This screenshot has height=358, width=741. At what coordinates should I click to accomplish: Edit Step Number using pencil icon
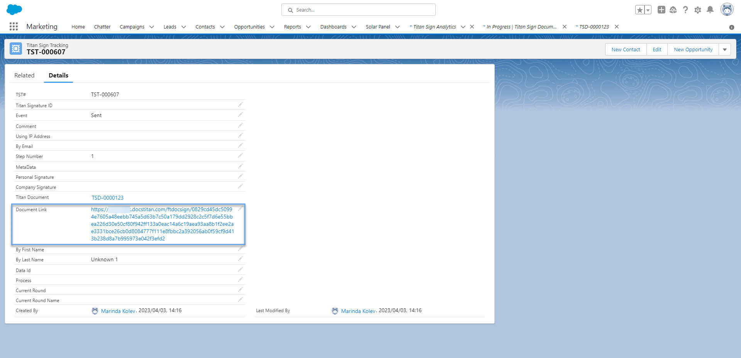[x=240, y=156]
